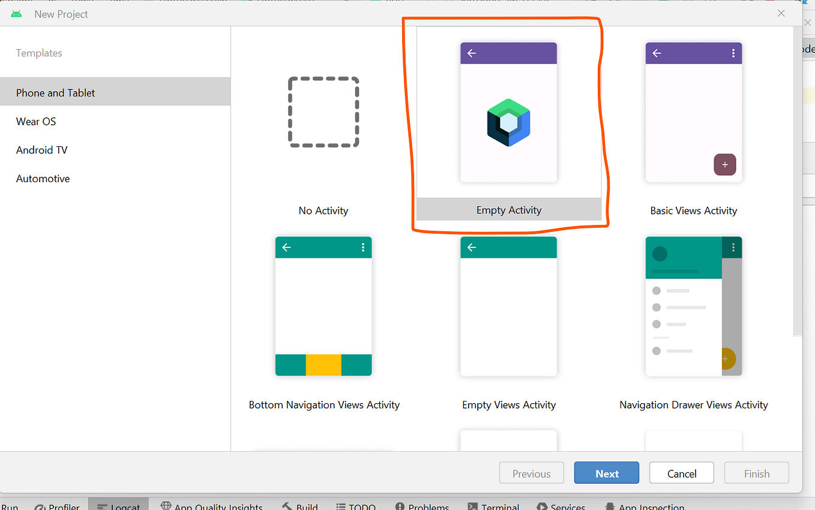Image resolution: width=815 pixels, height=510 pixels.
Task: Open the Problems view
Action: 421,506
